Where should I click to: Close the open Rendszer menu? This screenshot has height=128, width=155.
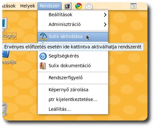coord(50,6)
